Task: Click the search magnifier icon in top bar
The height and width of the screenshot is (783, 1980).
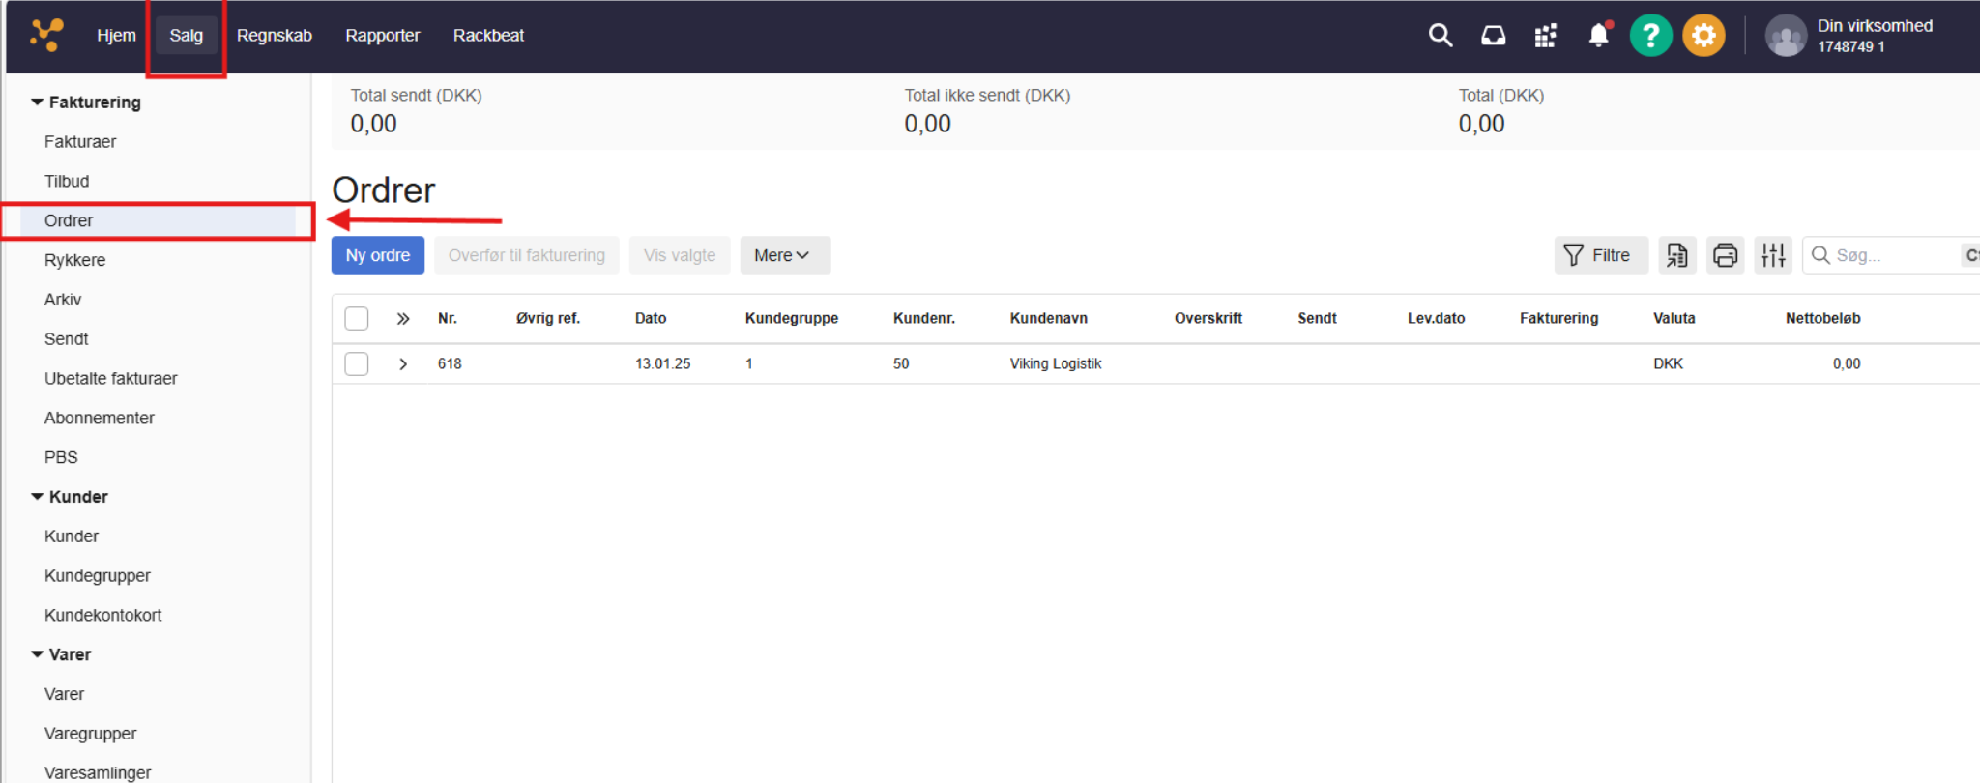Action: click(1441, 36)
